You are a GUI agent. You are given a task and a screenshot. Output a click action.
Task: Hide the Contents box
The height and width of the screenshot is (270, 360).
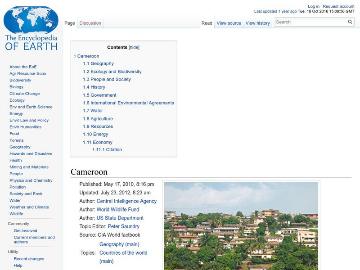(x=135, y=47)
